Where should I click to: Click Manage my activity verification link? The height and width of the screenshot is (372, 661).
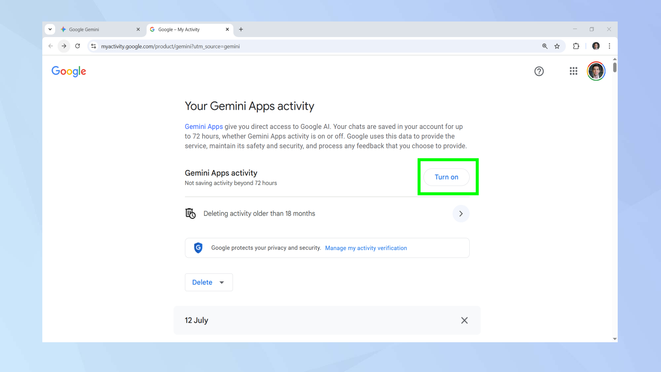coord(366,248)
